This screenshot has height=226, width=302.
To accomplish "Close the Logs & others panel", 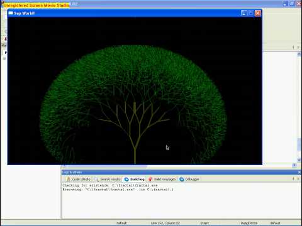I will [299, 172].
